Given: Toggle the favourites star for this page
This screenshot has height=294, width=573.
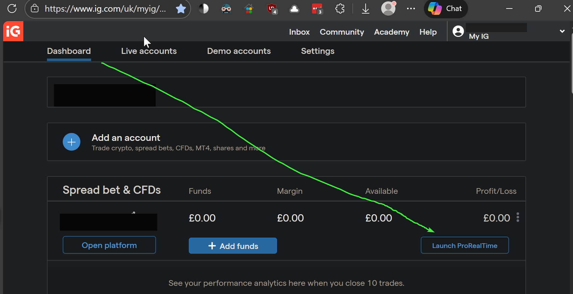Looking at the screenshot, I should coord(181,9).
